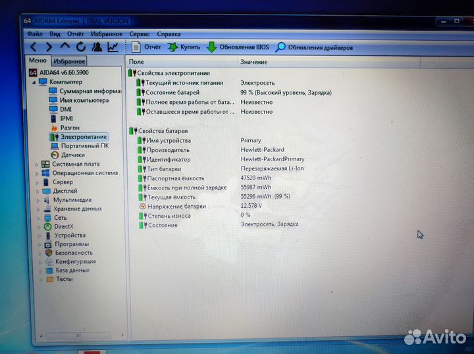Click the Системная плата motherboard icon
The image size is (474, 354).
click(45, 164)
